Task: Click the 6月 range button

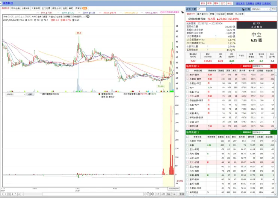Action: click(163, 194)
